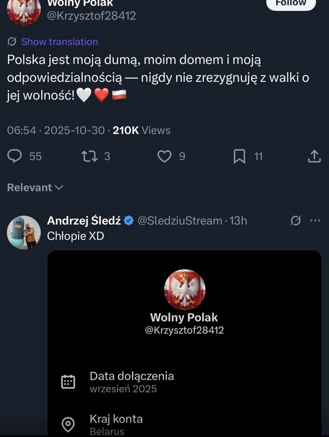
Task: Open the share tweet icon
Action: (x=314, y=156)
